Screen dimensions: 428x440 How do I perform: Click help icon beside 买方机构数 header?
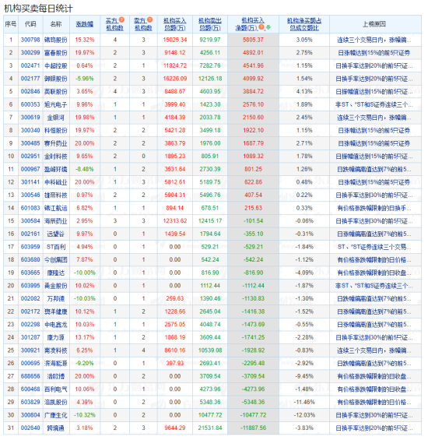coord(121,19)
